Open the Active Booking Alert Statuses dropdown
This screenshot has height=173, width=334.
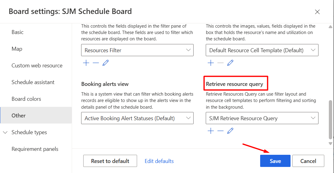point(137,118)
